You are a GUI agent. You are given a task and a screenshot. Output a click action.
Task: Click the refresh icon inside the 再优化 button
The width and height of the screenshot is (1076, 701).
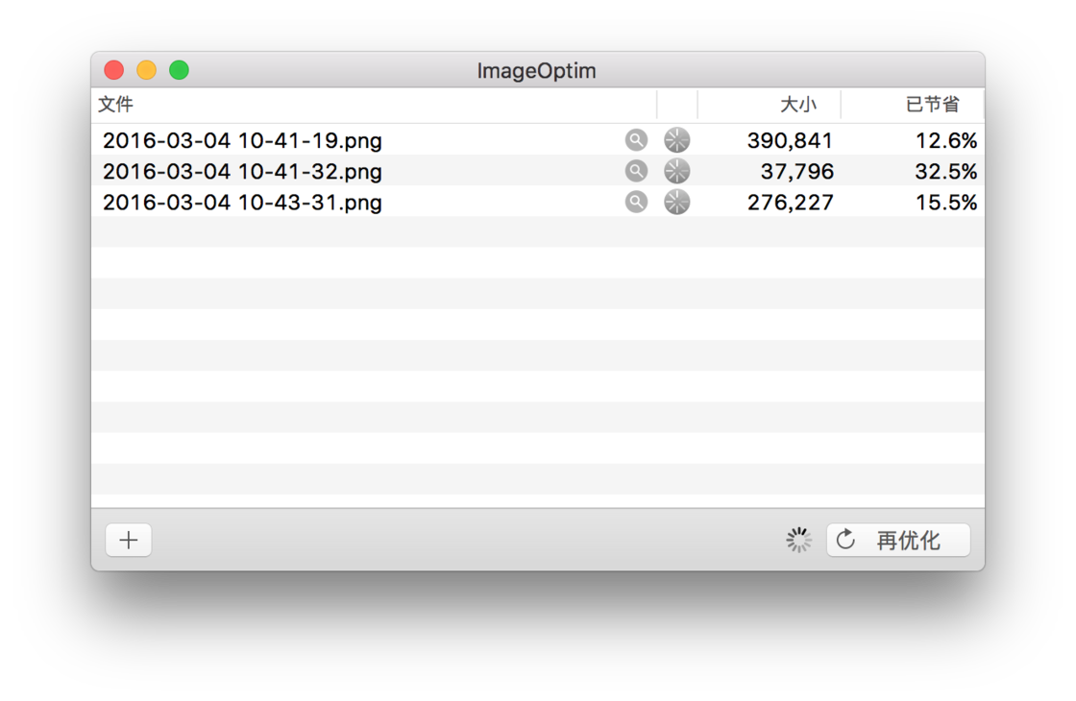tap(845, 540)
